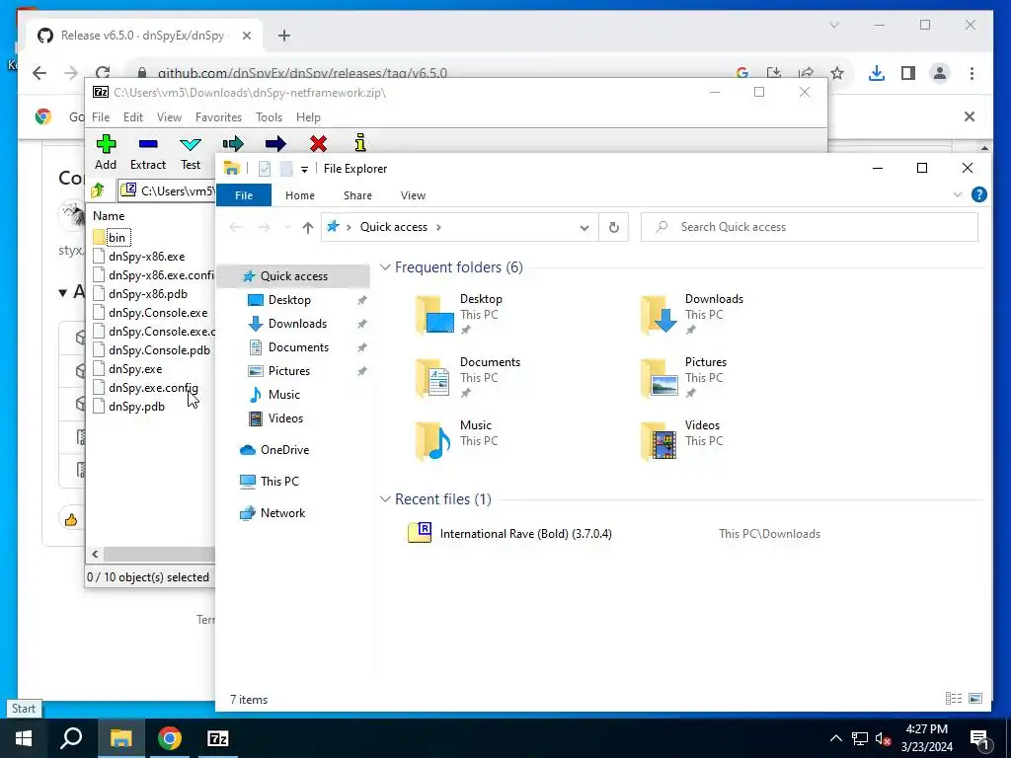1011x758 pixels.
Task: Select dnSpy-x86.pdb in 7-Zip list
Action: [x=148, y=294]
